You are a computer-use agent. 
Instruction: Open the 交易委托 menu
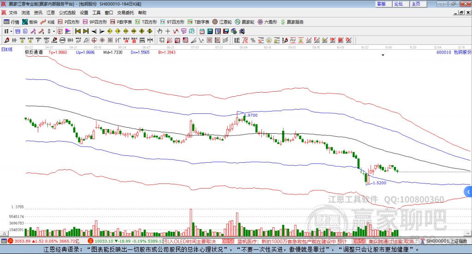(x=125, y=13)
